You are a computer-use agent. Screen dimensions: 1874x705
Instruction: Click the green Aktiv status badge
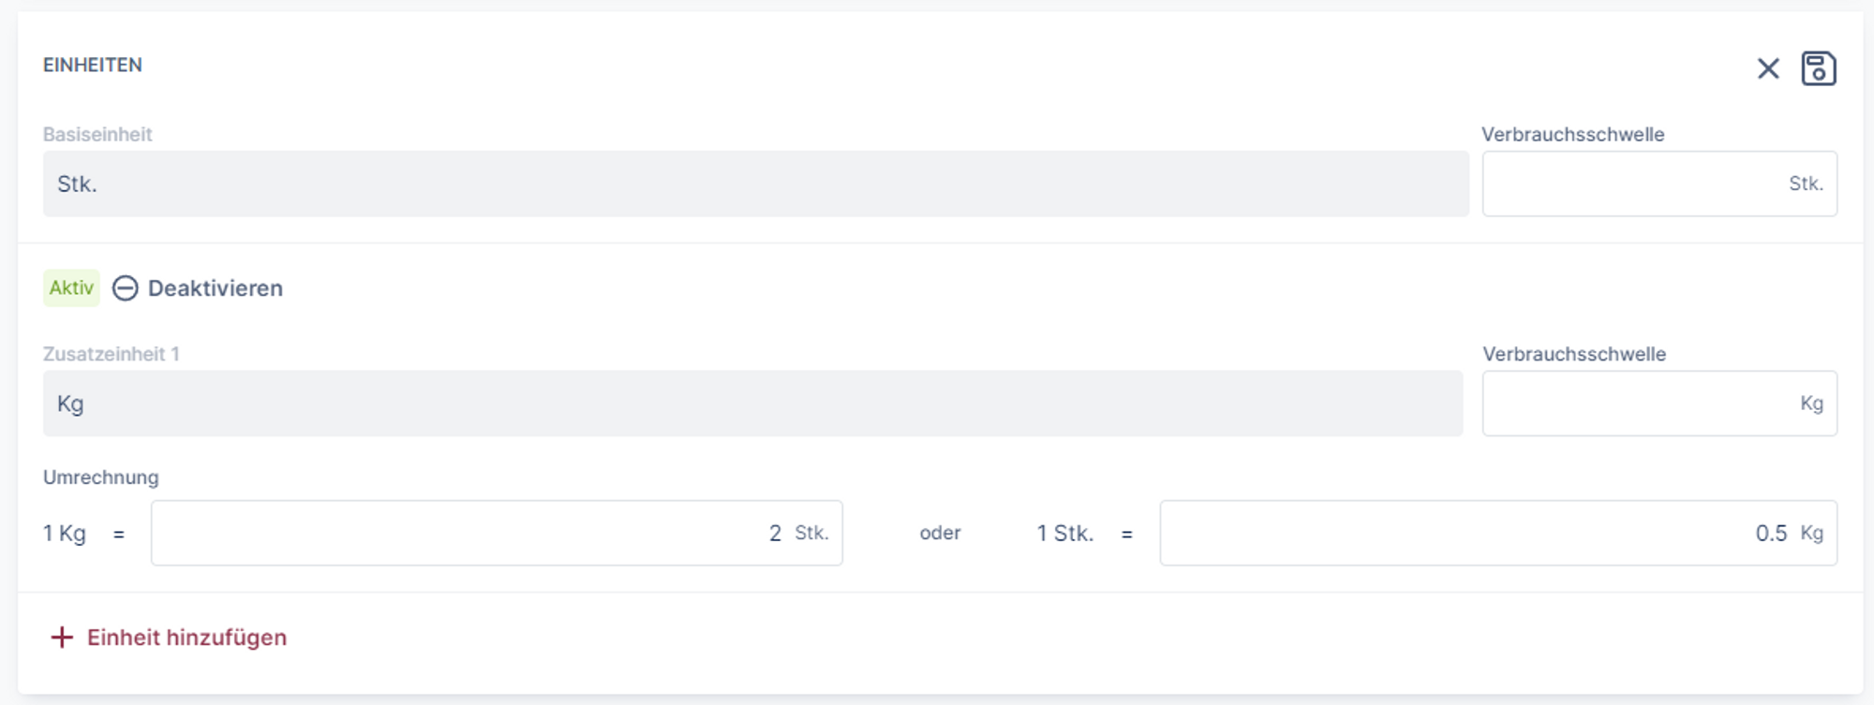click(71, 288)
